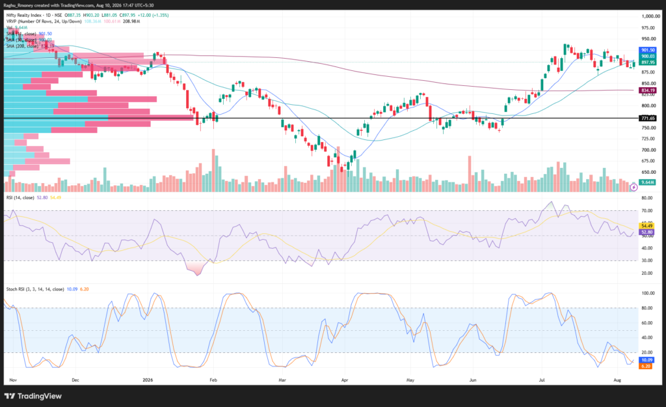Click the 897.95 last price label
666x407 pixels.
(648, 62)
